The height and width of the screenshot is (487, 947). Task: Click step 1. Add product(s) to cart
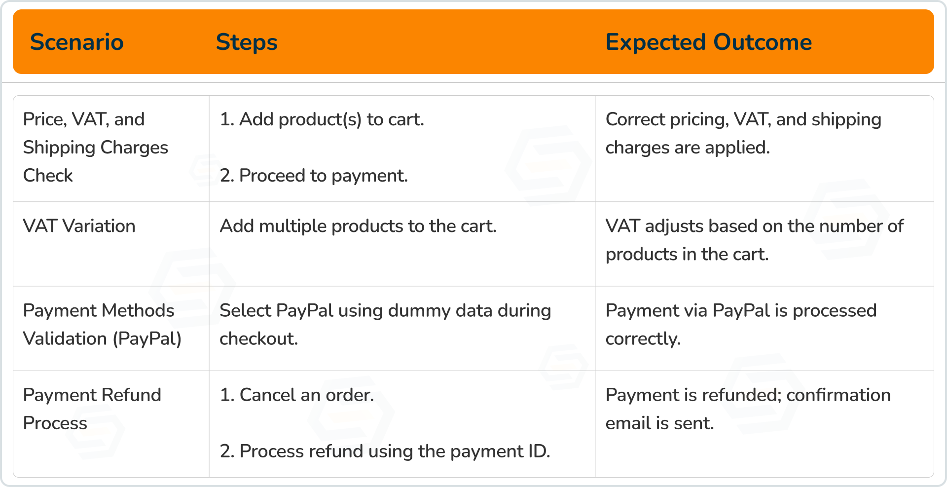(x=322, y=120)
